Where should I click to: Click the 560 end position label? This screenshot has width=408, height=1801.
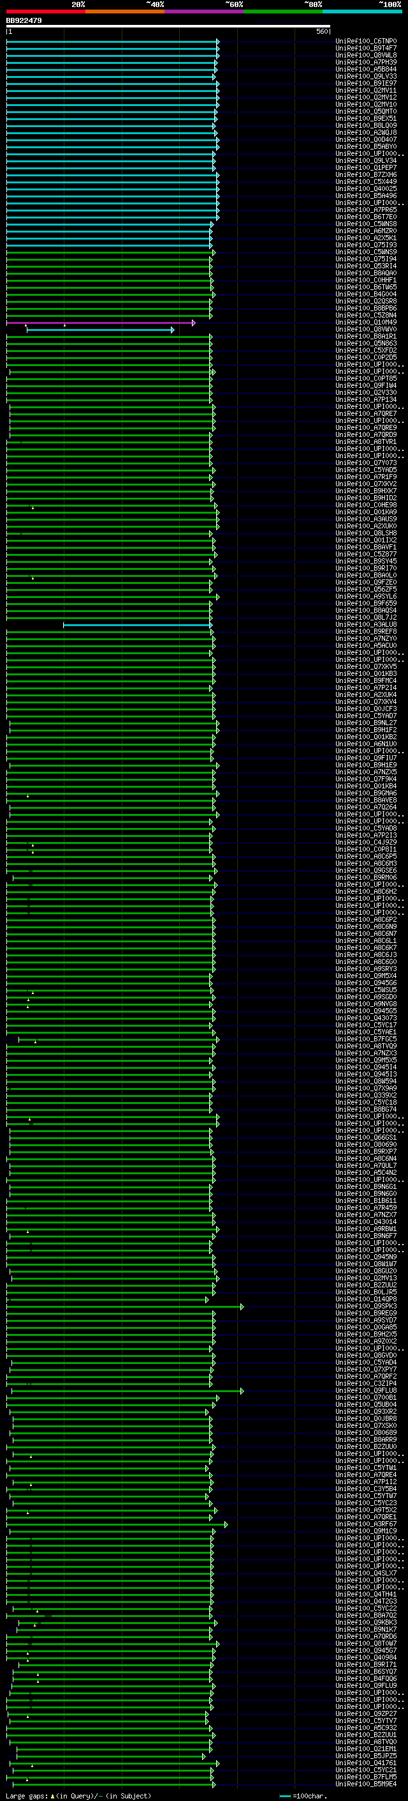tap(322, 31)
